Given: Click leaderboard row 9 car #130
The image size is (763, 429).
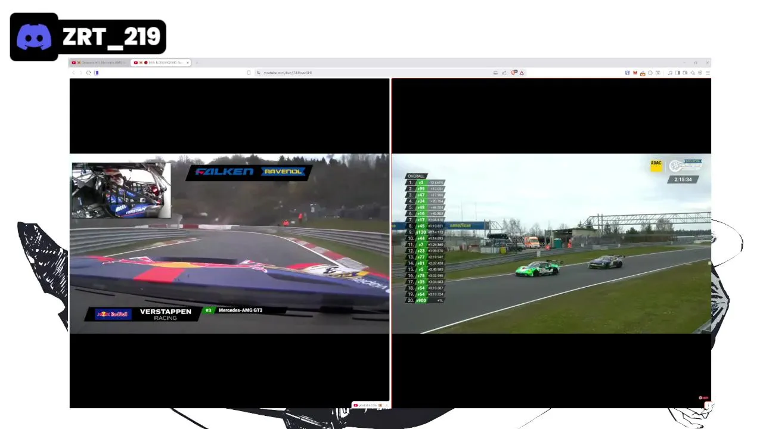Looking at the screenshot, I should click(x=426, y=232).
